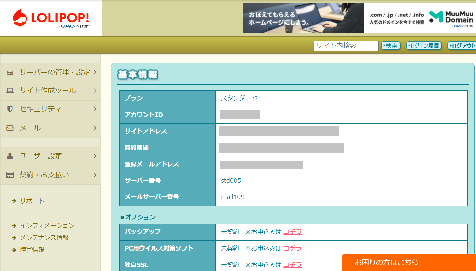This screenshot has height=271, width=476.
Task: Expand 契約・お支払い chevron
Action: coord(95,175)
